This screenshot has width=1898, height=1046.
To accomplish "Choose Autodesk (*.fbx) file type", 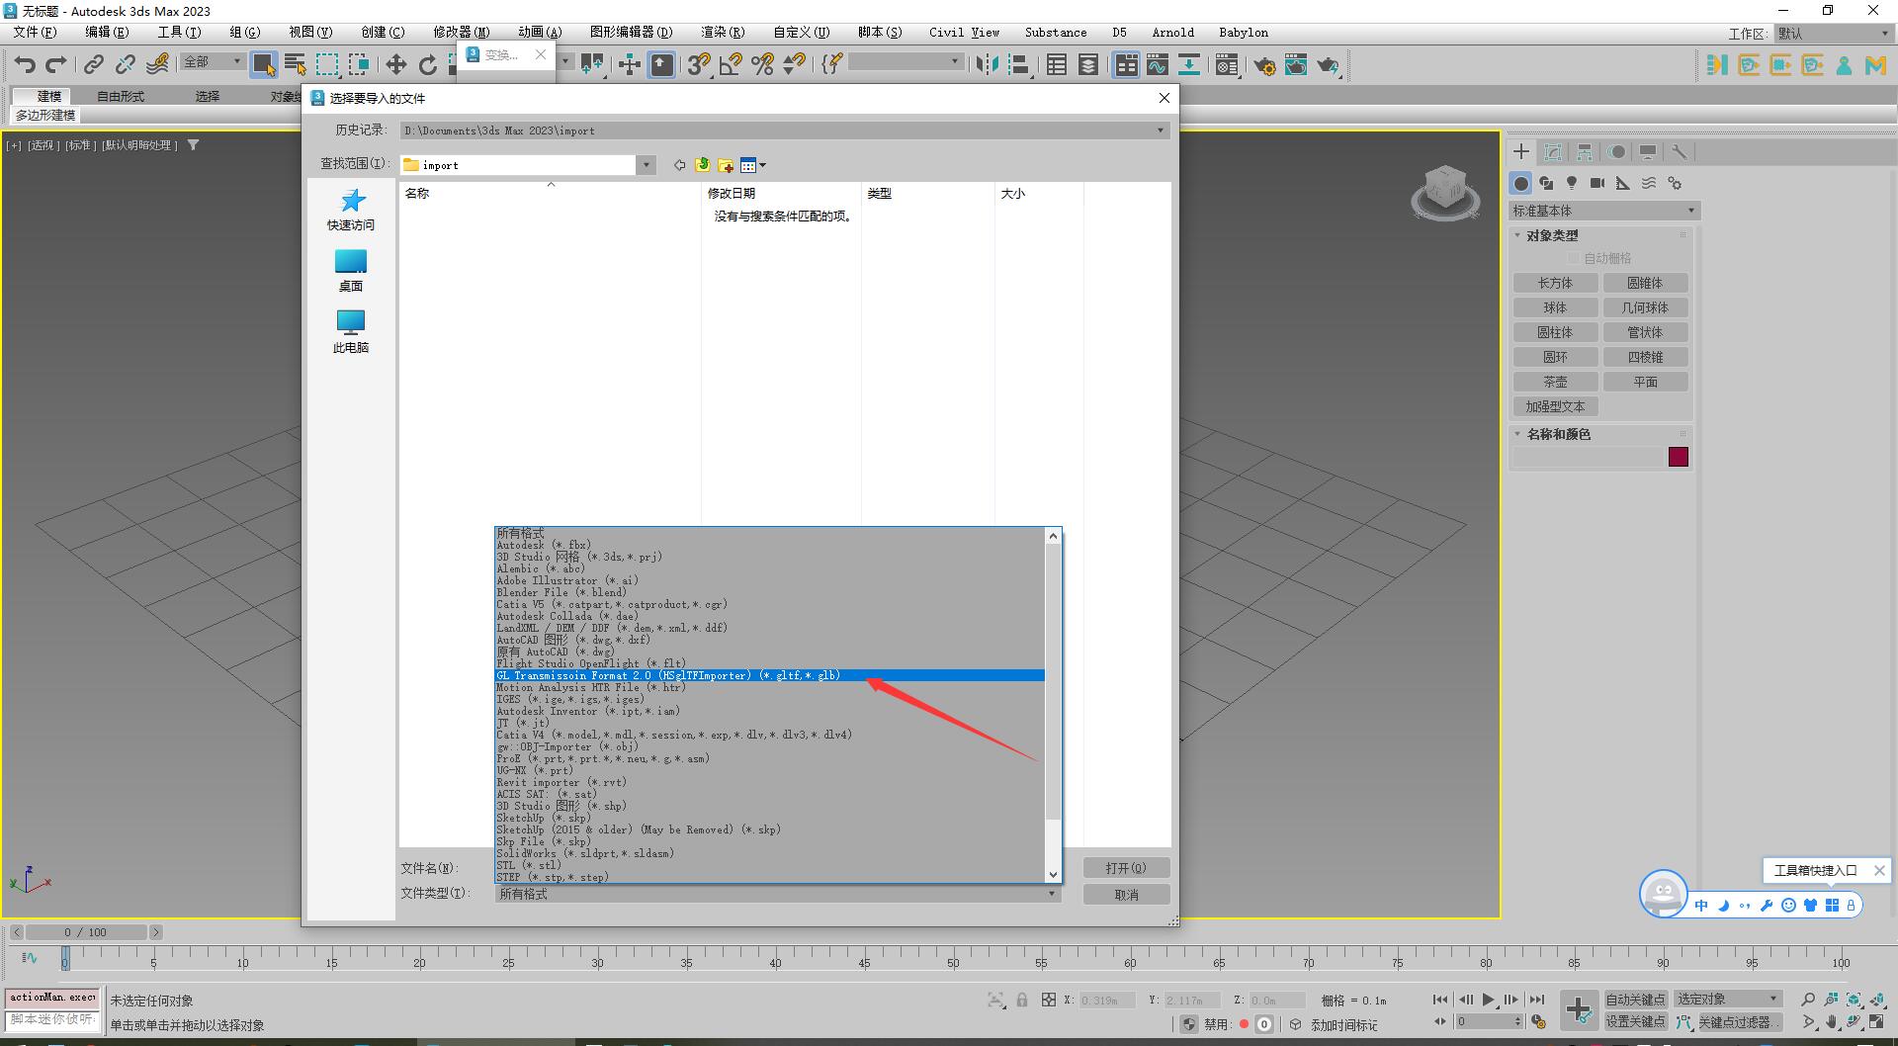I will click(769, 545).
